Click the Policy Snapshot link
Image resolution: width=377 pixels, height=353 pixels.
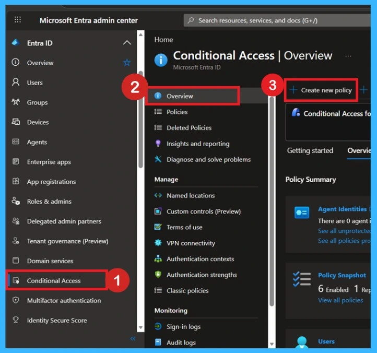coord(342,275)
